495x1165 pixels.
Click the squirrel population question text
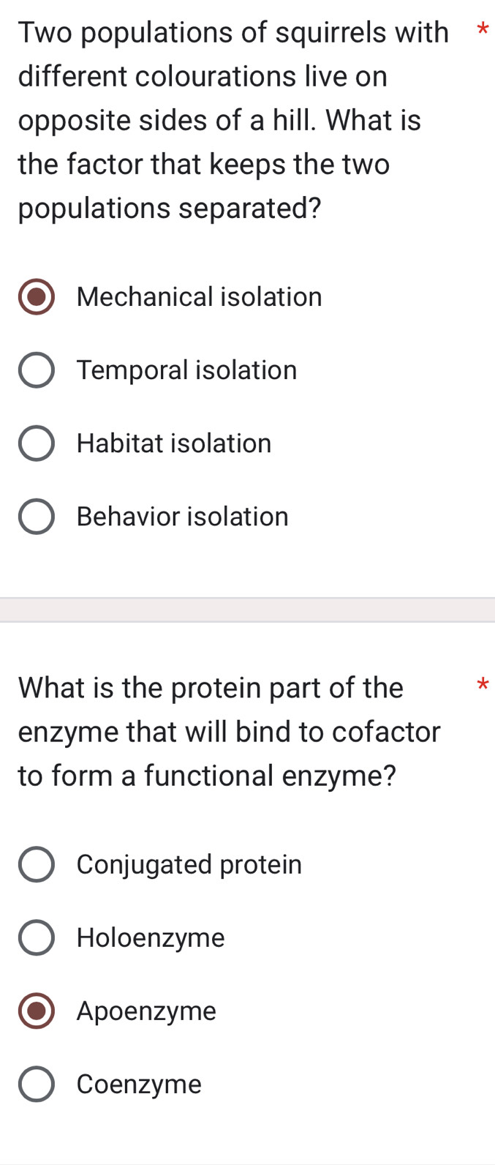(x=219, y=121)
